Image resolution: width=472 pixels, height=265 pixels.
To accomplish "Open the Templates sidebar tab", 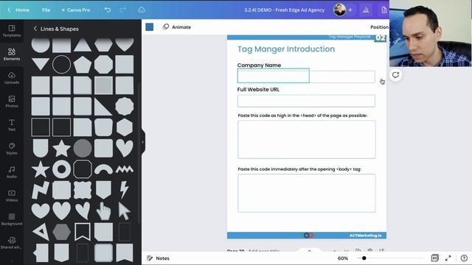I will click(x=12, y=31).
